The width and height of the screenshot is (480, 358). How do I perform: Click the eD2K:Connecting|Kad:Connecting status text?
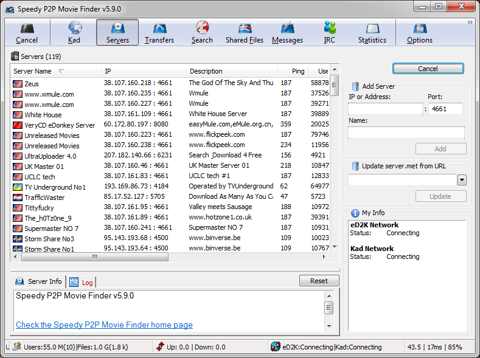(x=332, y=347)
